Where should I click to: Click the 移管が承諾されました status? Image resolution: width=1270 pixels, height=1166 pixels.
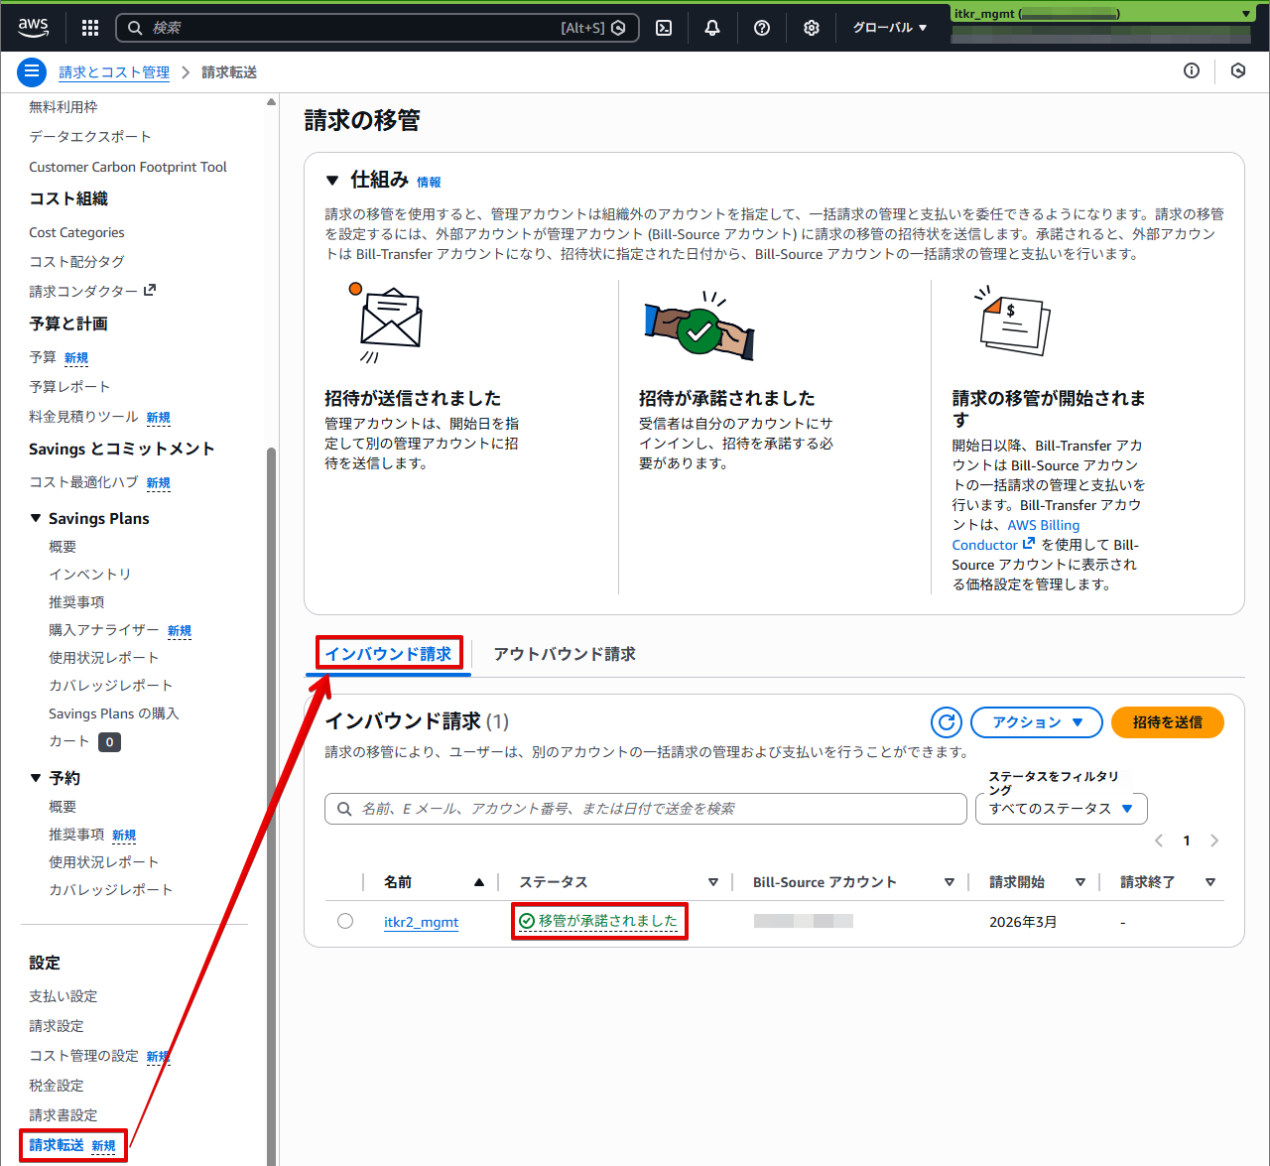(598, 922)
